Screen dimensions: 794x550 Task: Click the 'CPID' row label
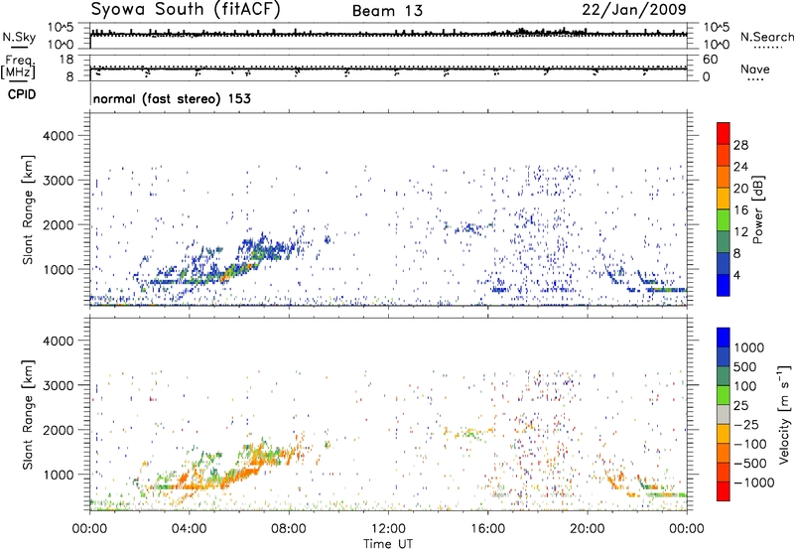[22, 94]
